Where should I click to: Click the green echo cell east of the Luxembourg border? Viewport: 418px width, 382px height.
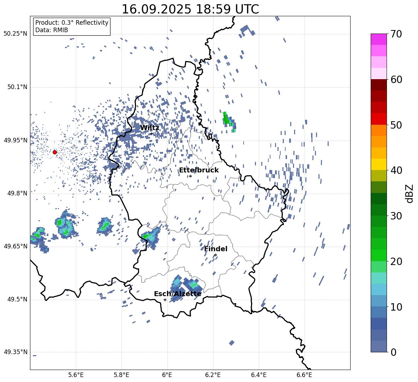click(229, 122)
